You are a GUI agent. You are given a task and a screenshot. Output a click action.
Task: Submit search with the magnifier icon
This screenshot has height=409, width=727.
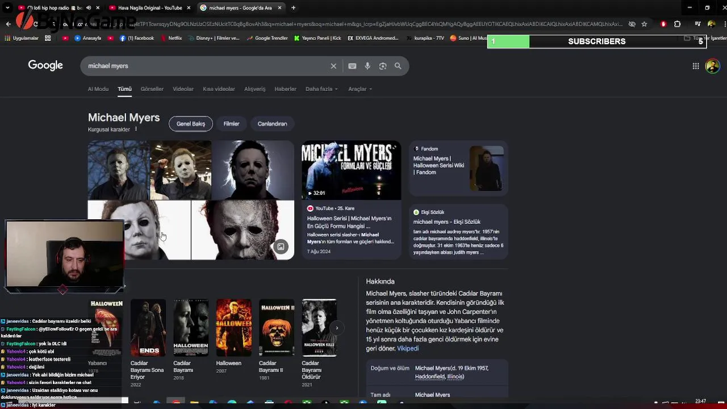[398, 66]
